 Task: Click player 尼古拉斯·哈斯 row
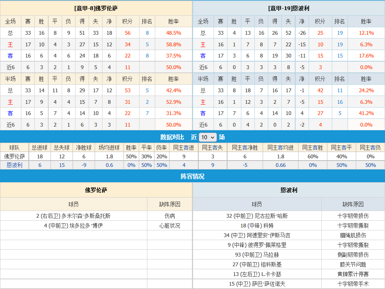(x=257, y=216)
